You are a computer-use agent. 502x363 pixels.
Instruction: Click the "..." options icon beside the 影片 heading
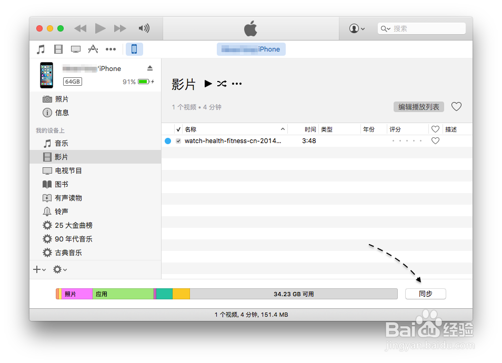[x=236, y=83]
